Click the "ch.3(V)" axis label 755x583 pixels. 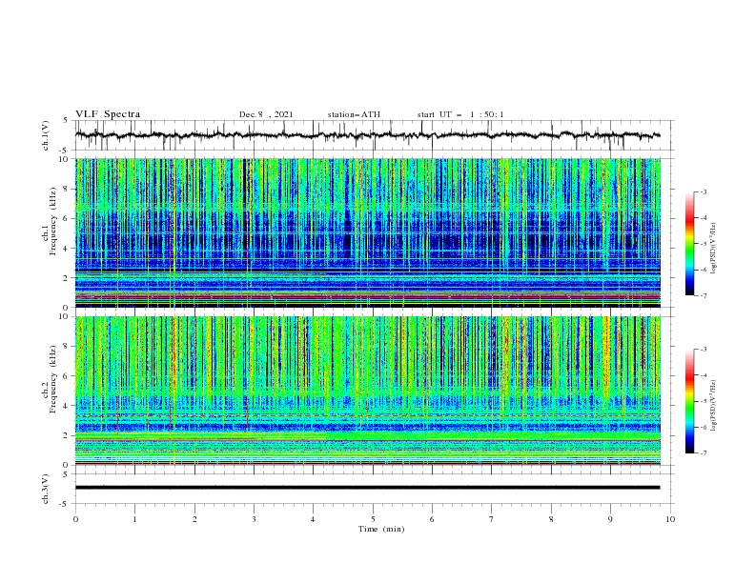(x=46, y=489)
